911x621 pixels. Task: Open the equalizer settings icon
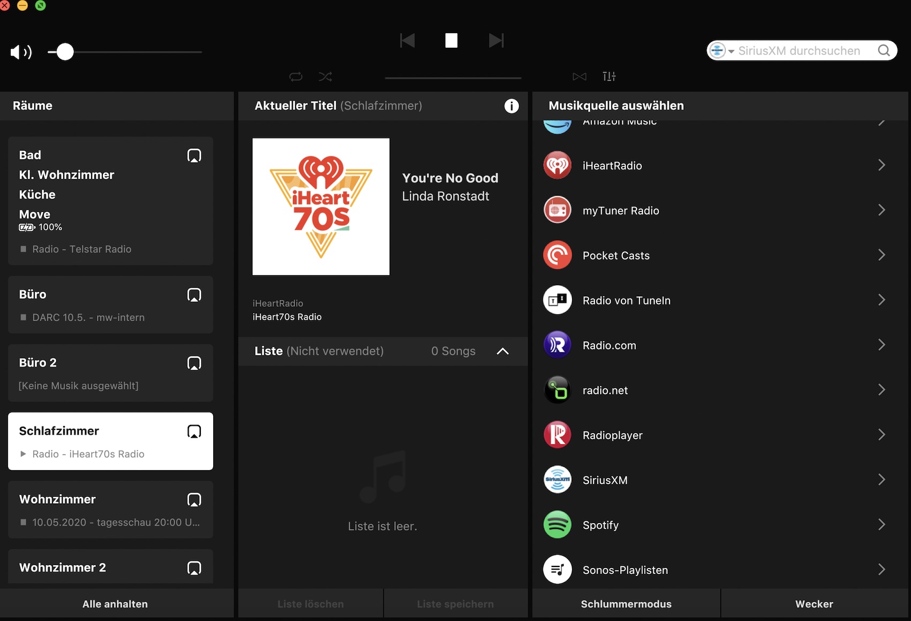pos(609,77)
